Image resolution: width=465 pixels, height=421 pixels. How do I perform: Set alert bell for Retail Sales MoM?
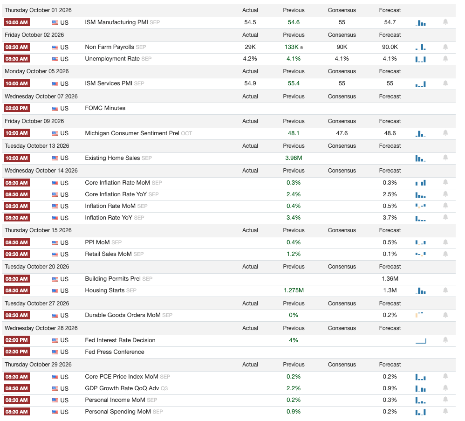(445, 254)
